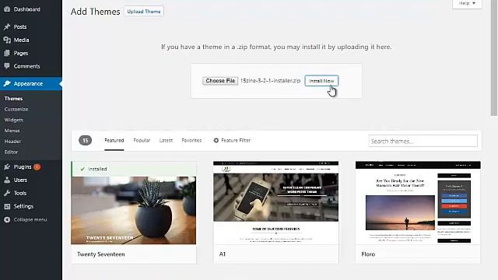Click the Installed status banner
The image size is (498, 280).
(x=134, y=169)
